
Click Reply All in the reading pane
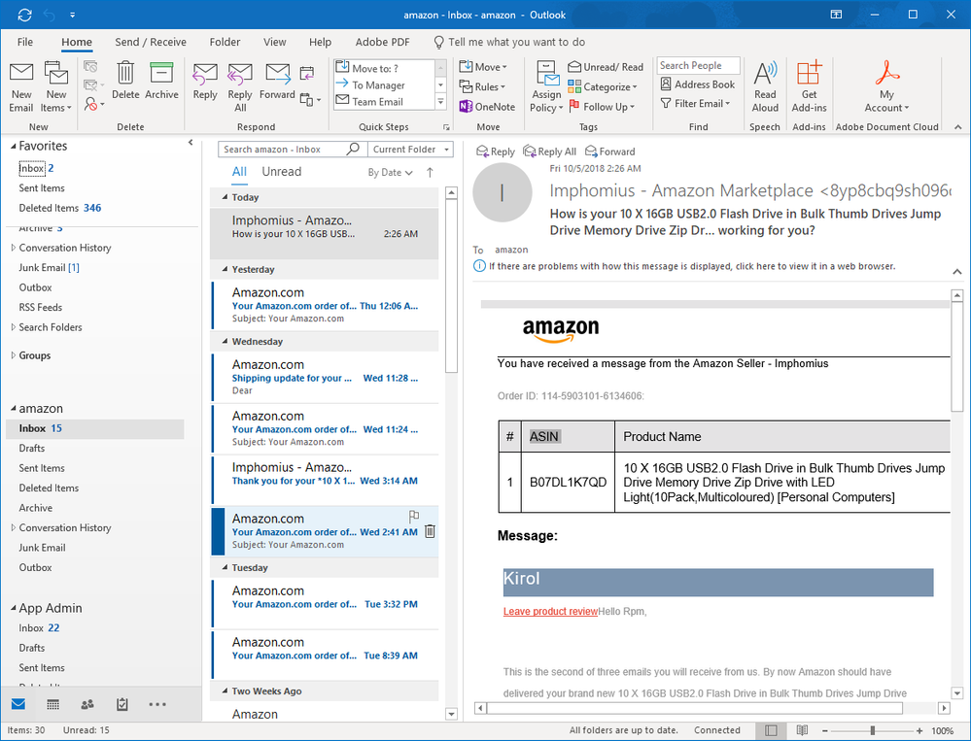550,152
